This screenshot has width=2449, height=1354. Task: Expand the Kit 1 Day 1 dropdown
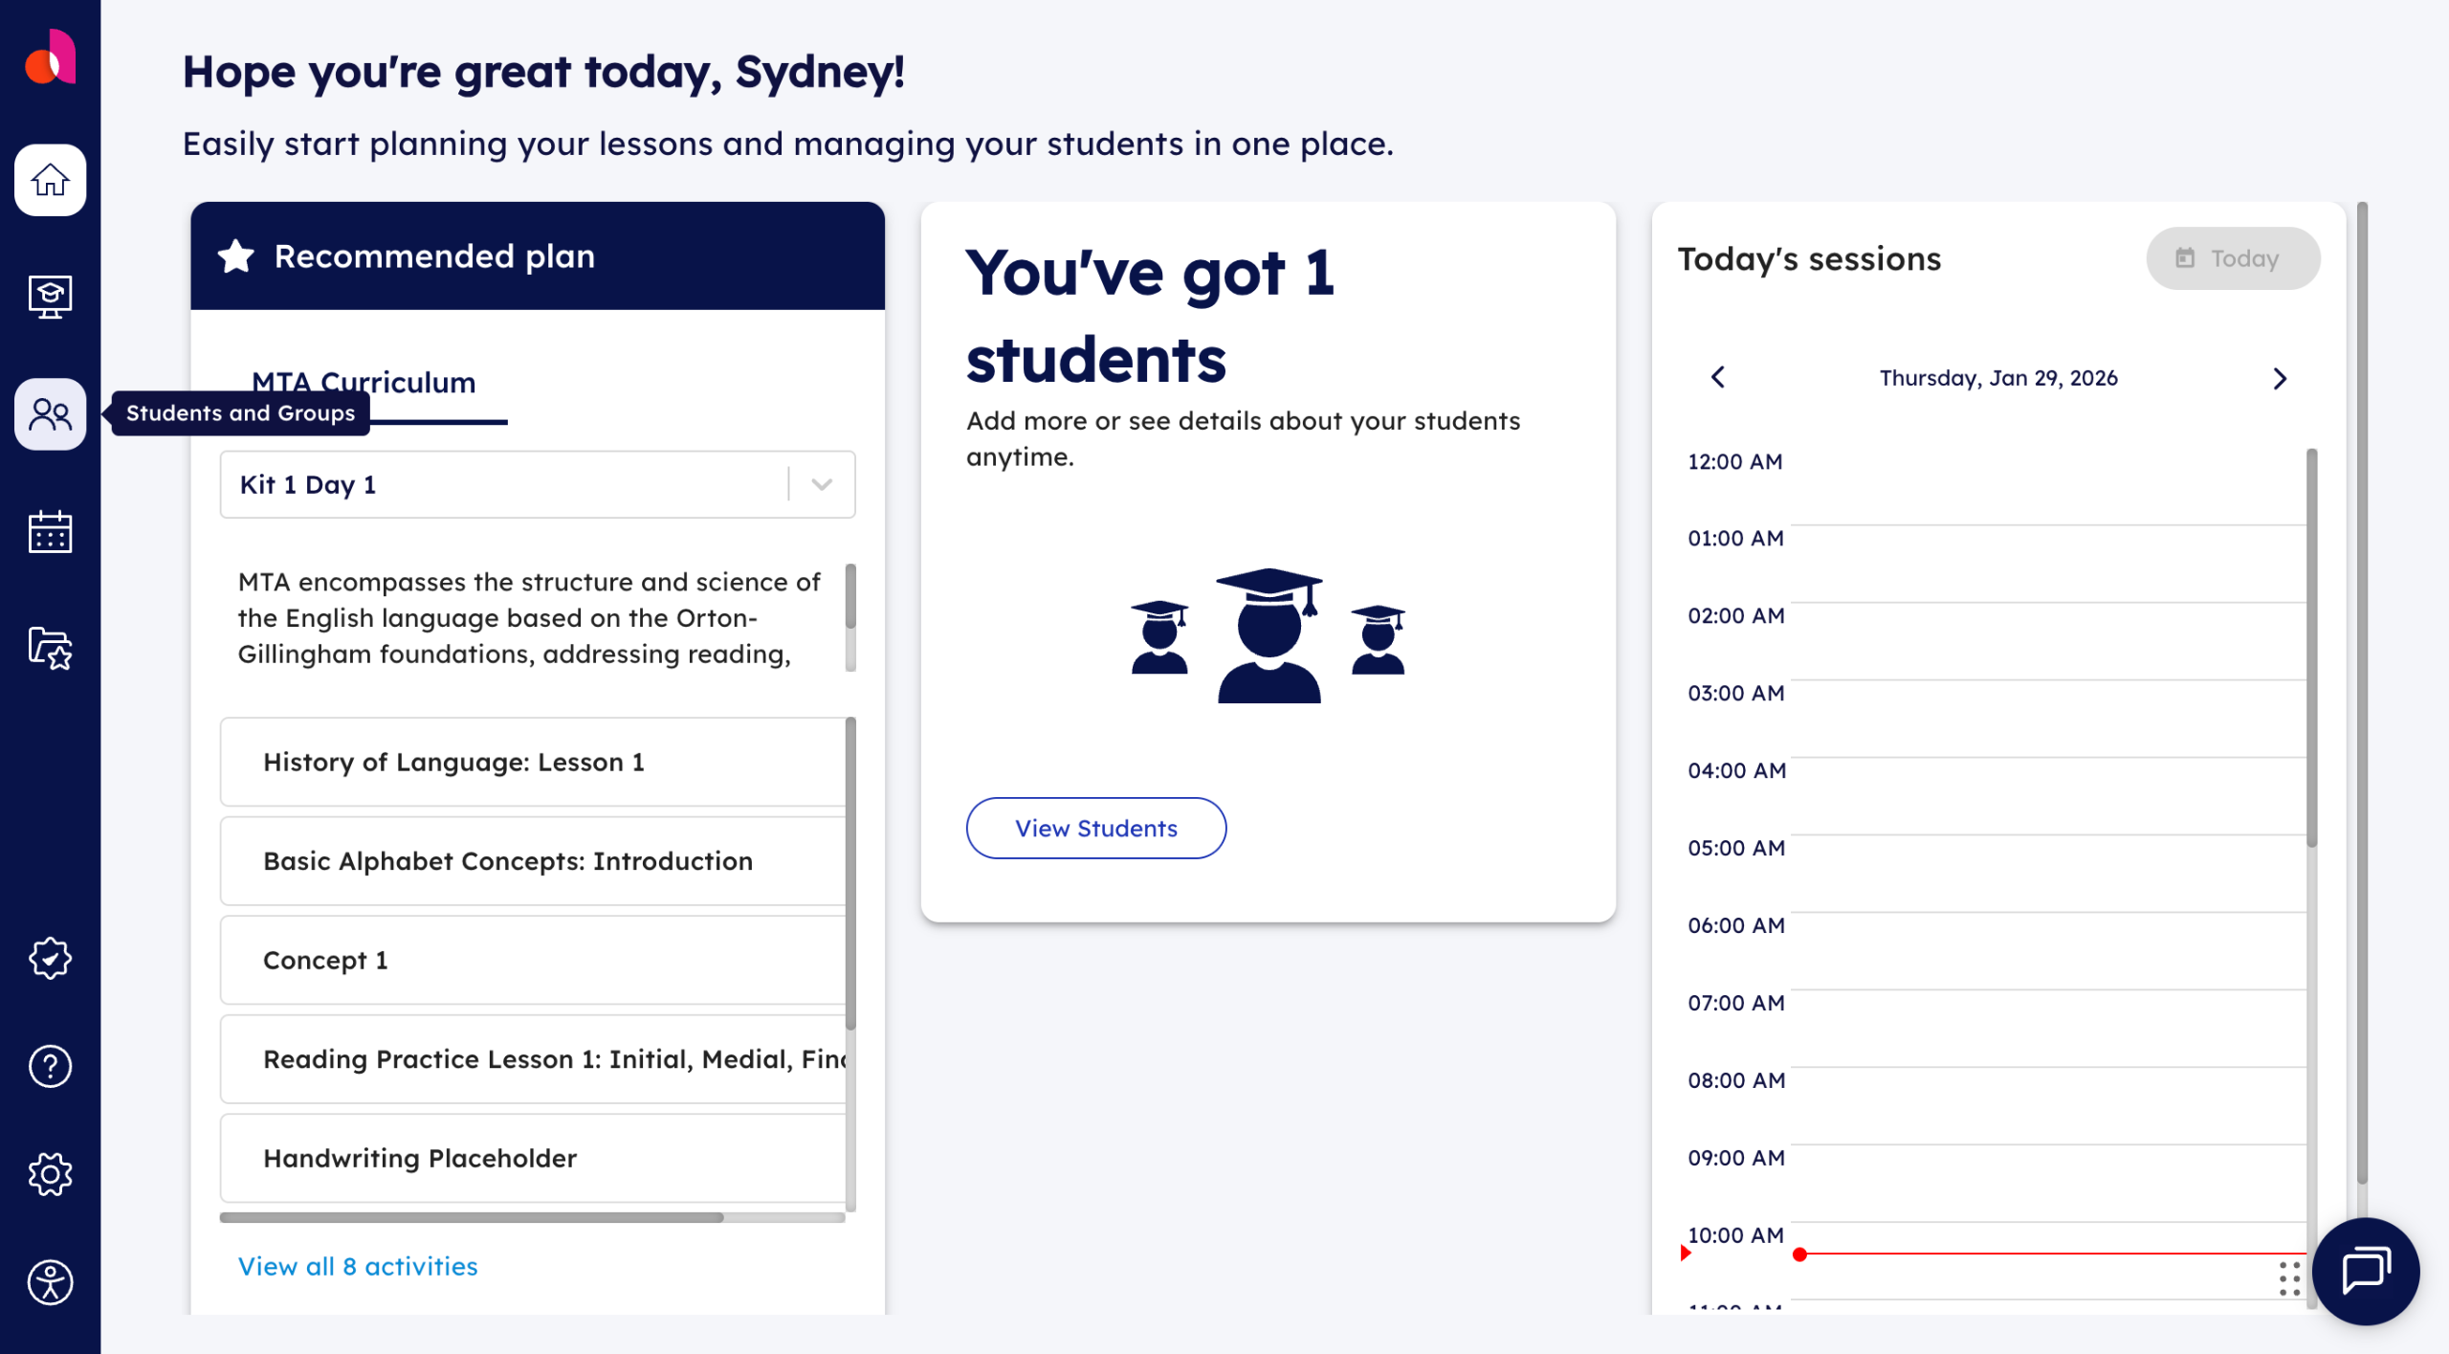click(x=821, y=484)
